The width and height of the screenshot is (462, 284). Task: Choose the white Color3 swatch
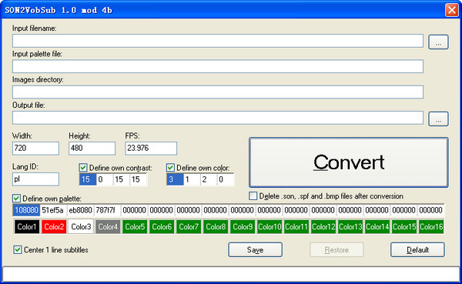point(81,226)
